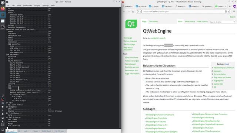237x133 pixels.
Task: Open the white document app in the side panel
Action: tap(3, 21)
